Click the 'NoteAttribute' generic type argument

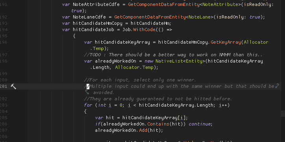(220, 5)
